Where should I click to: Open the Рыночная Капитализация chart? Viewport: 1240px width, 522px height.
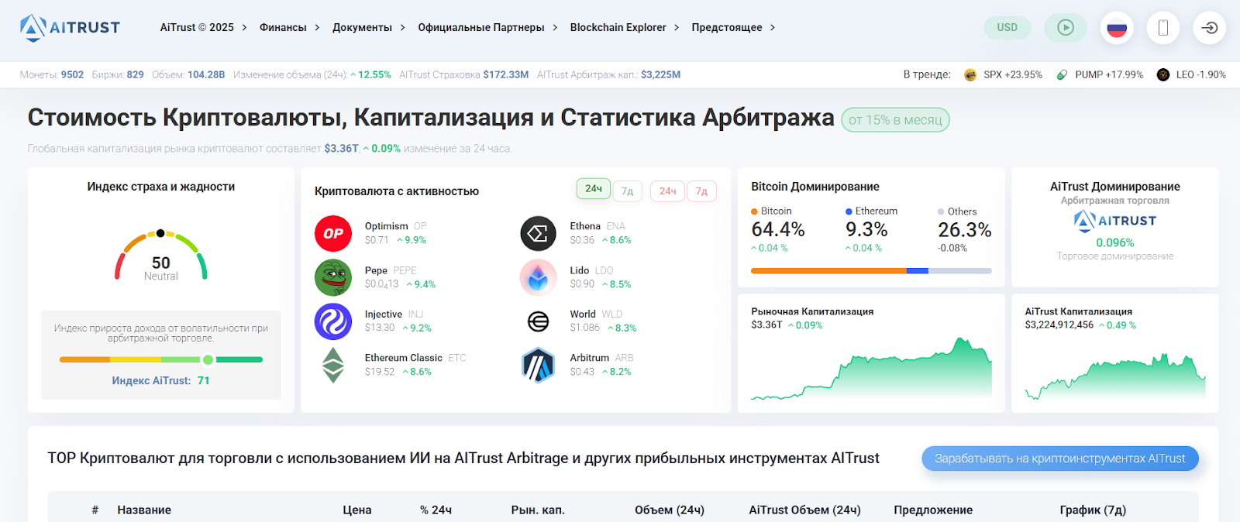871,368
